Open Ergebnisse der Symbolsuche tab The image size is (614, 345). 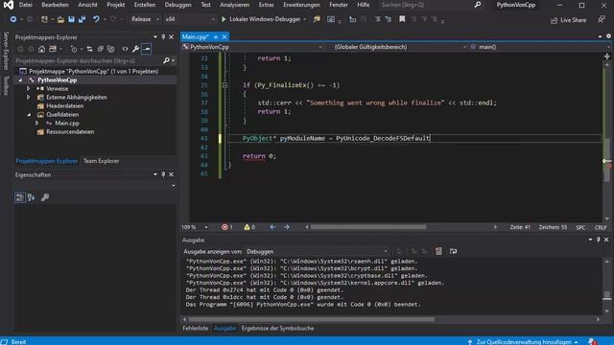pos(277,328)
